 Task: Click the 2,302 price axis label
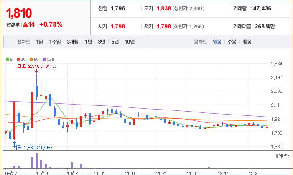(x=277, y=91)
